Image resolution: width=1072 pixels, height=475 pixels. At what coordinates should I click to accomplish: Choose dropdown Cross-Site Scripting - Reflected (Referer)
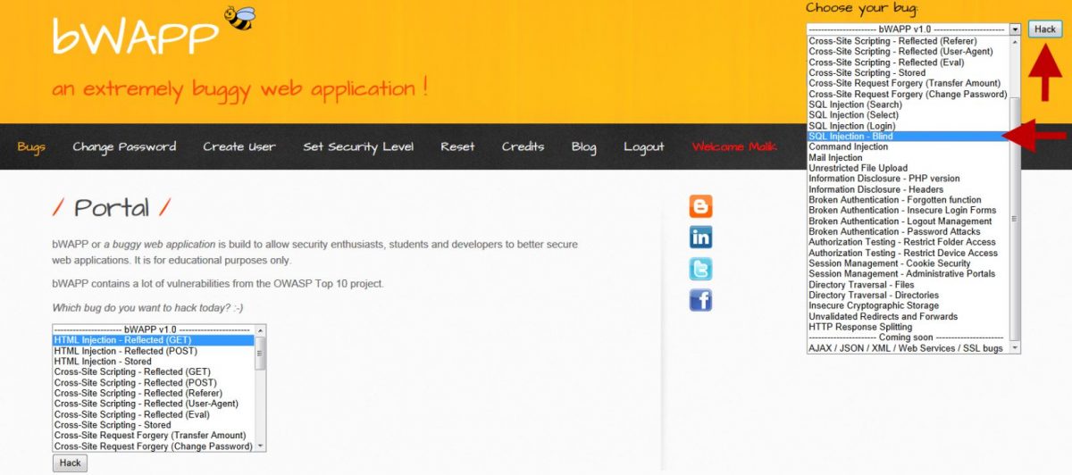907,41
